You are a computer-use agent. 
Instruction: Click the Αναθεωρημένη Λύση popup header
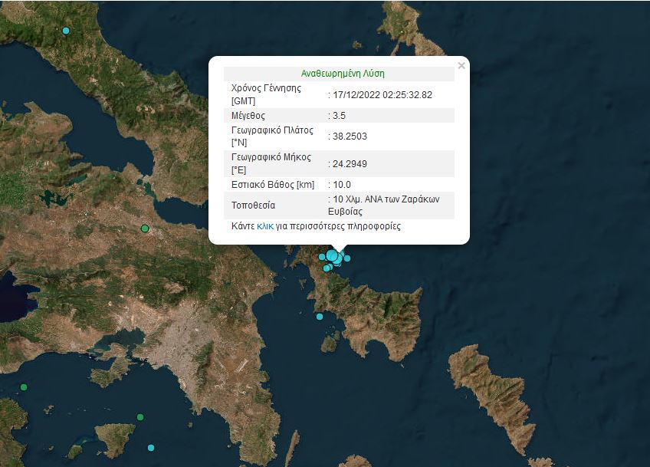coord(343,73)
